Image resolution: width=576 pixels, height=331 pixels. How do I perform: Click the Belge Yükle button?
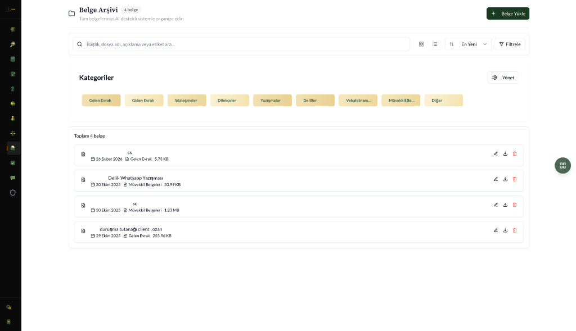pyautogui.click(x=507, y=13)
